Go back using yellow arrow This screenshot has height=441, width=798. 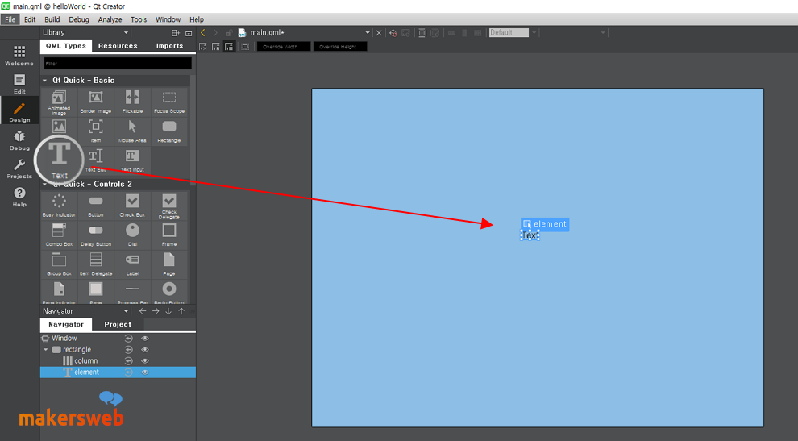pos(202,32)
